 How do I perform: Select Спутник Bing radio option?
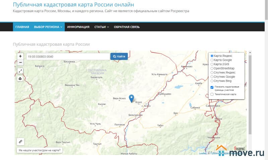click(212, 81)
